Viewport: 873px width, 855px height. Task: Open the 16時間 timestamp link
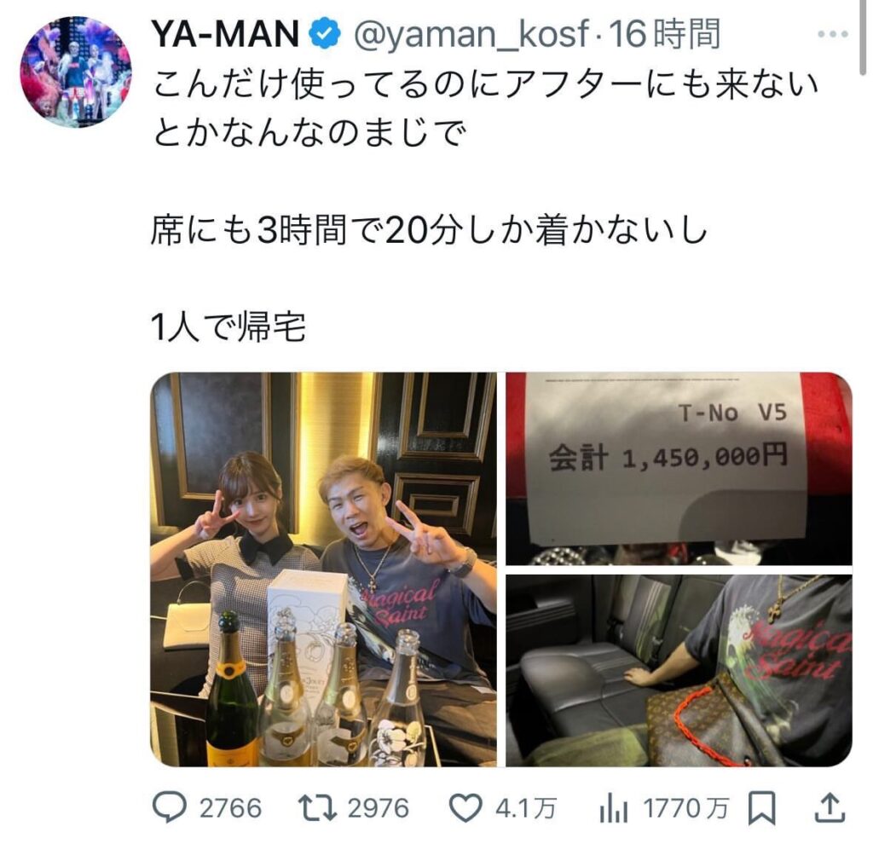tap(663, 34)
